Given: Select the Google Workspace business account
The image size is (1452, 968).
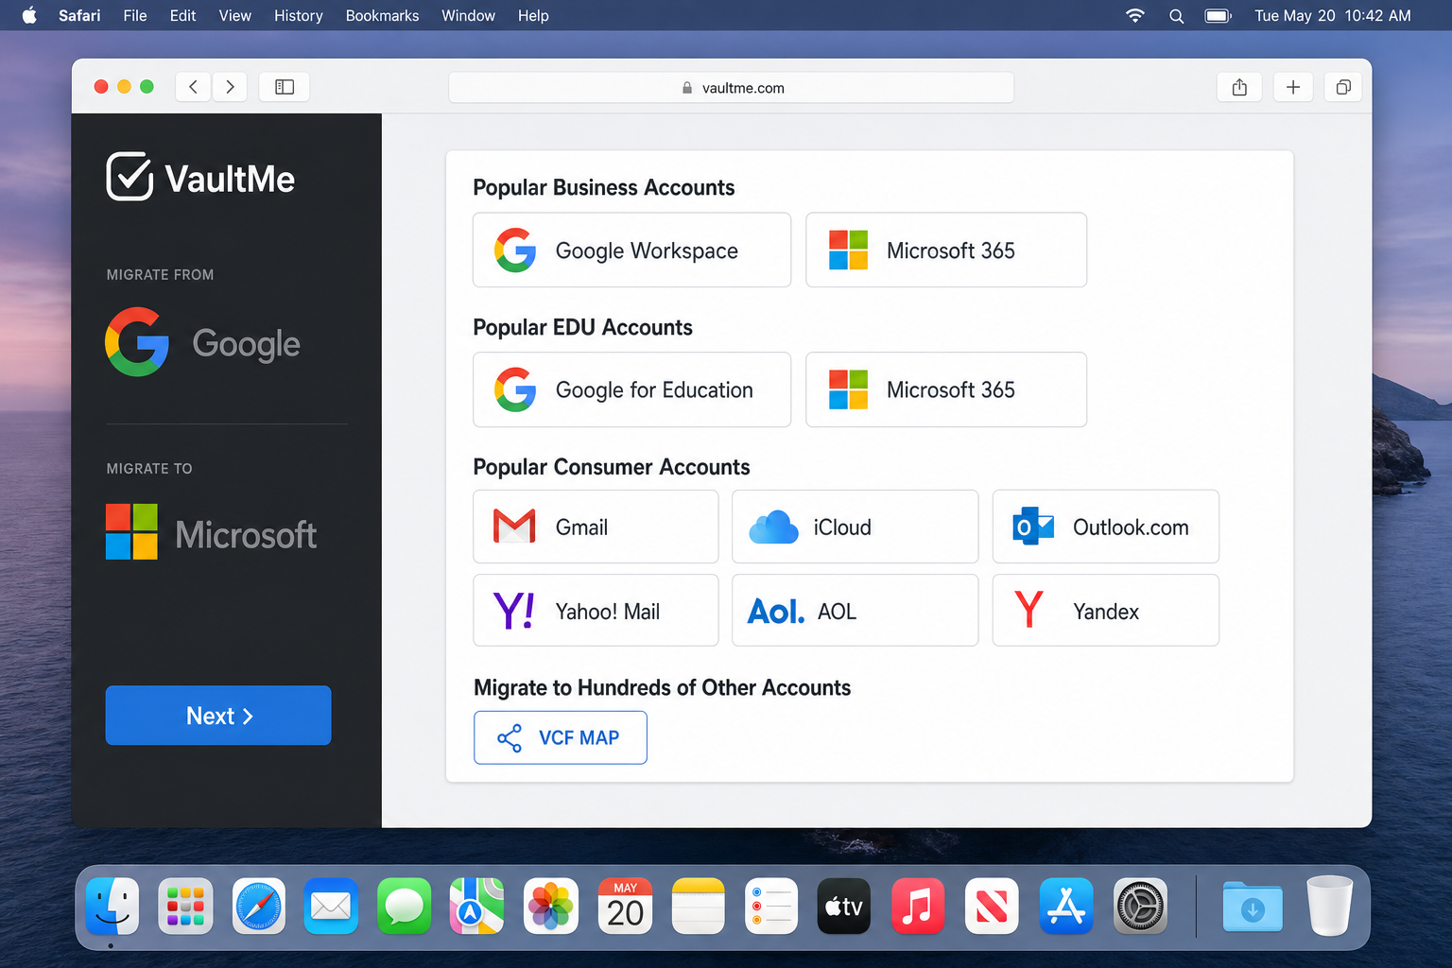Looking at the screenshot, I should pos(631,250).
